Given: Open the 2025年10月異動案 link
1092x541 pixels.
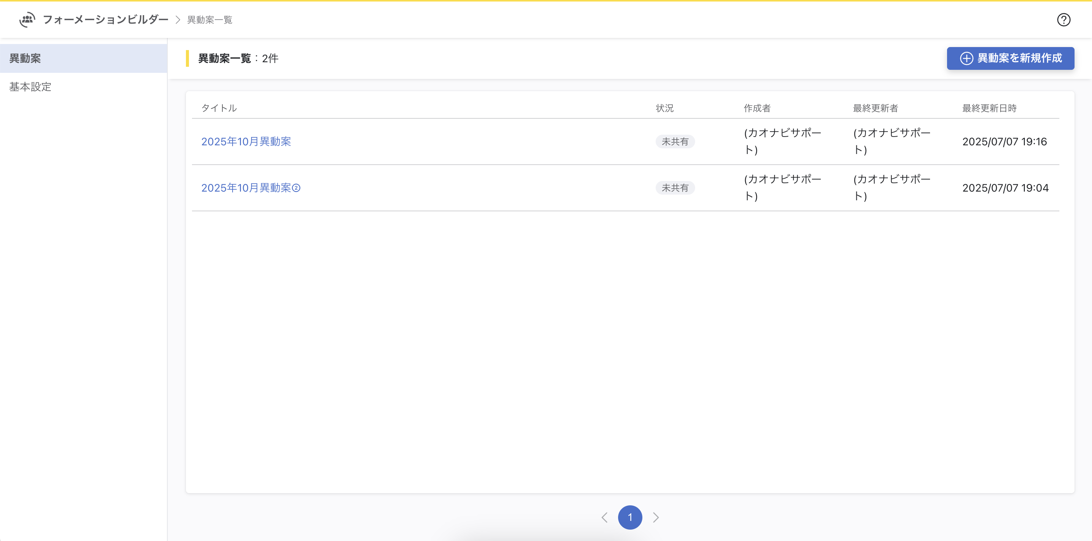Looking at the screenshot, I should point(246,142).
